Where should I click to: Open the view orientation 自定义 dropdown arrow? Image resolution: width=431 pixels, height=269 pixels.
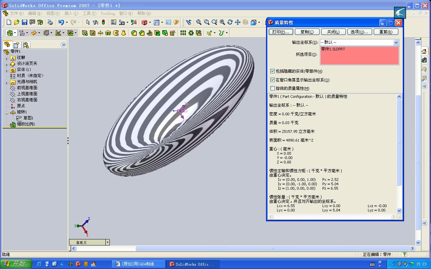pos(107,242)
